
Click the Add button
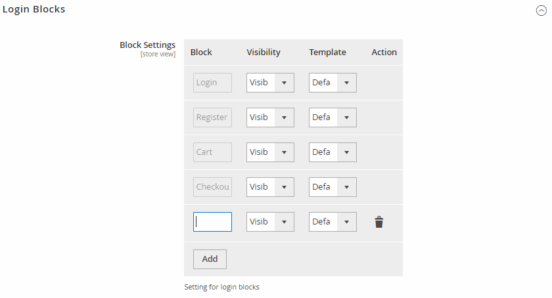[x=210, y=259]
